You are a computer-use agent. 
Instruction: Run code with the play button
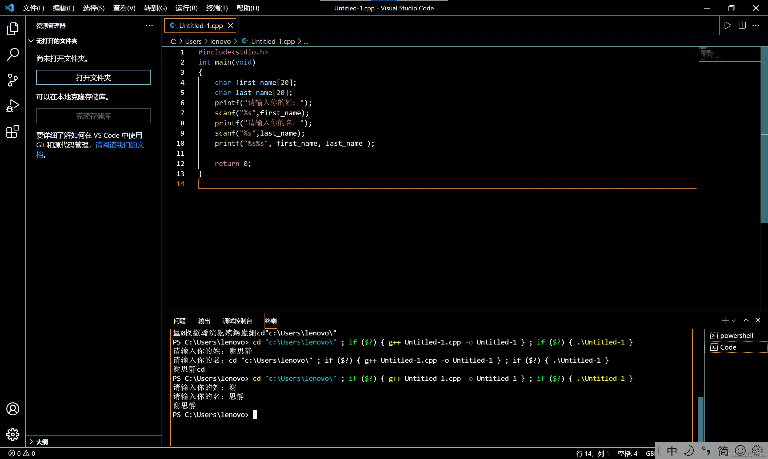click(x=727, y=25)
